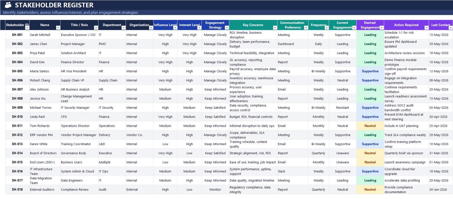Click the Launch readiness assessment survey cell
Viewport: 453px width, 199px height.
pos(406,98)
